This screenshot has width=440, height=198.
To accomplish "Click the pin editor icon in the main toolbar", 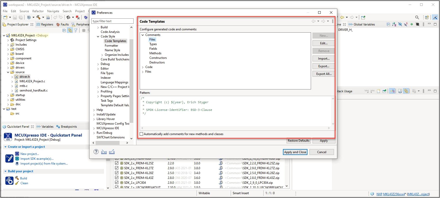I will pyautogui.click(x=363, y=17).
